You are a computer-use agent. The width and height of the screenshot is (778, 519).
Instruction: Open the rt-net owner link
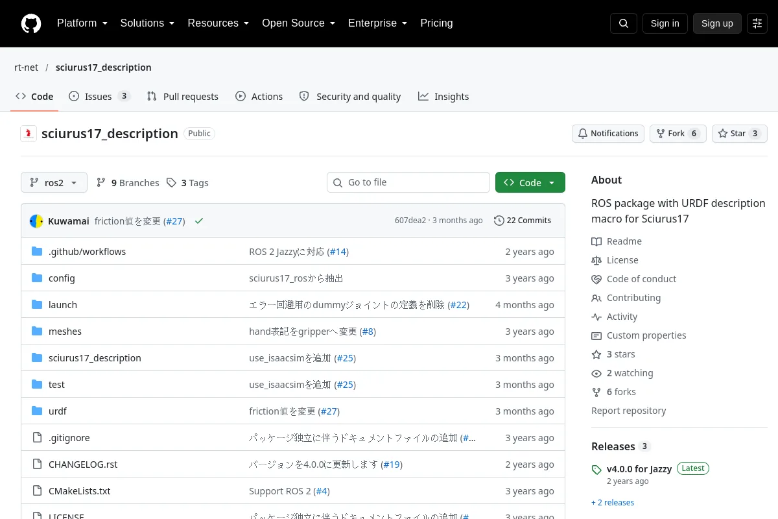(x=27, y=67)
